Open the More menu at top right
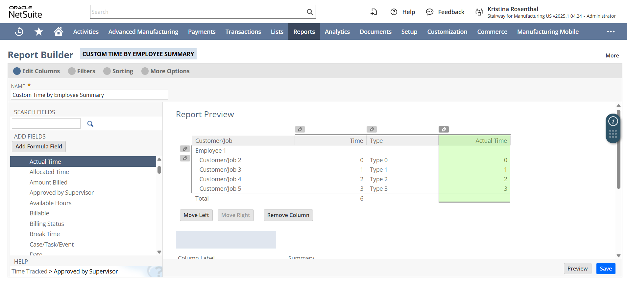The image size is (627, 283). point(612,55)
